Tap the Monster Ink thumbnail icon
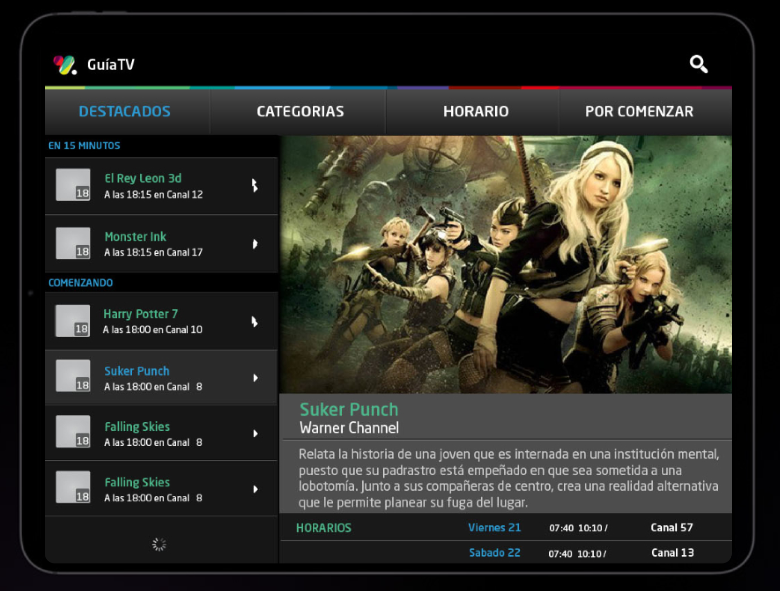Image resolution: width=780 pixels, height=591 pixels. (x=73, y=243)
